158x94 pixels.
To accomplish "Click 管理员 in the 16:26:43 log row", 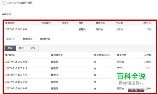I will click(55, 82).
